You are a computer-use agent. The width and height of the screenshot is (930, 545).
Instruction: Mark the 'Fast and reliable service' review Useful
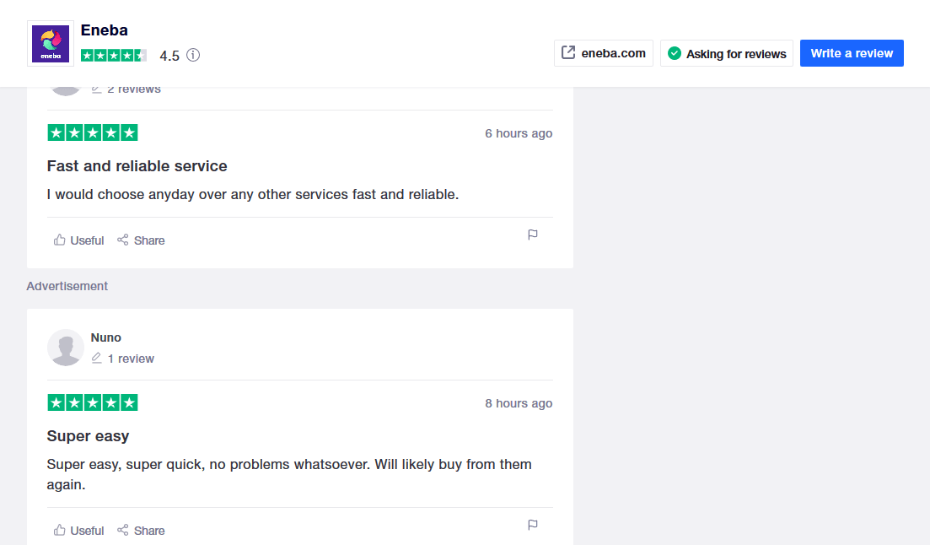click(78, 240)
